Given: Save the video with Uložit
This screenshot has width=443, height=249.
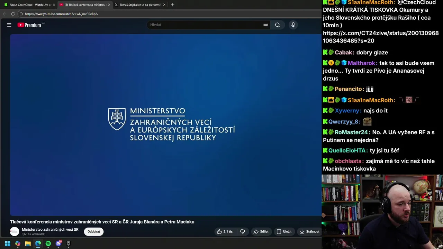Looking at the screenshot, I should tap(284, 231).
